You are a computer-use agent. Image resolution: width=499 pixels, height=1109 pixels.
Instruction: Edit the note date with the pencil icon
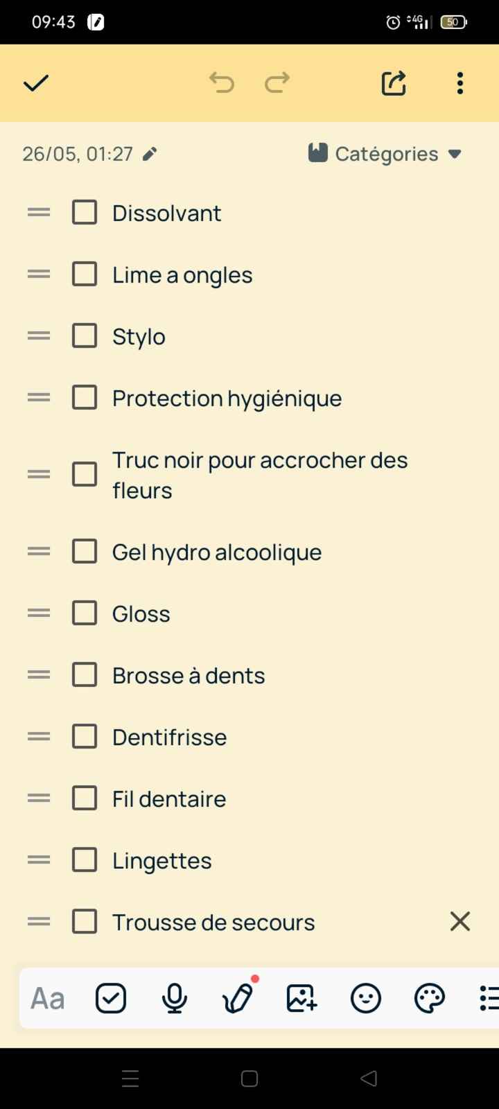(149, 153)
